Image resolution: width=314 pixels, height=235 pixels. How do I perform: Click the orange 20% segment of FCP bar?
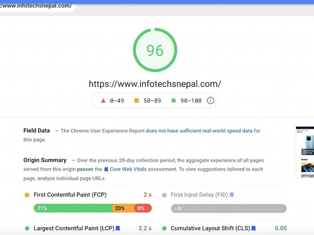tap(123, 208)
